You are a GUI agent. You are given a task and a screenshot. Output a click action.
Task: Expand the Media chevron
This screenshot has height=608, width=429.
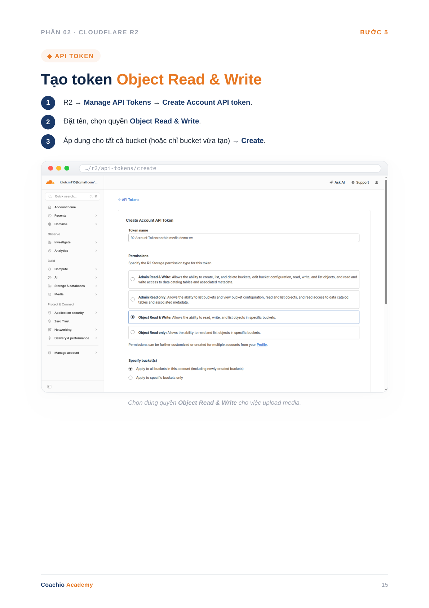96,294
